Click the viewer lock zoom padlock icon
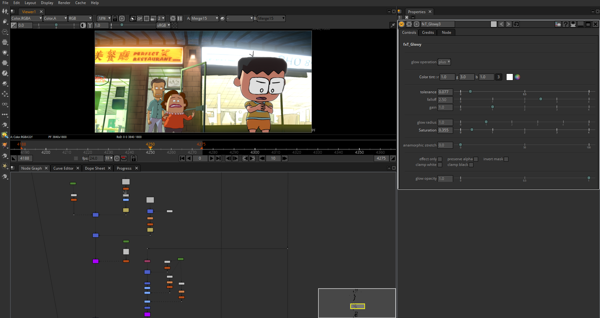Screen dimensions: 600x318 click(115, 18)
